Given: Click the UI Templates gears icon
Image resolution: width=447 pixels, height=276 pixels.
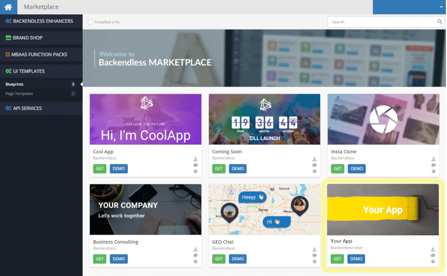Looking at the screenshot, I should (8, 71).
